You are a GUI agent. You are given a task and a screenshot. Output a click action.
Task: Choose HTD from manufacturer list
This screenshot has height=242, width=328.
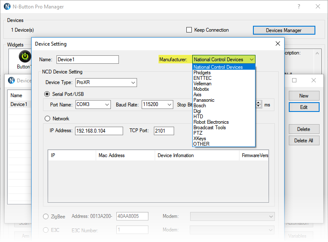tap(223, 117)
